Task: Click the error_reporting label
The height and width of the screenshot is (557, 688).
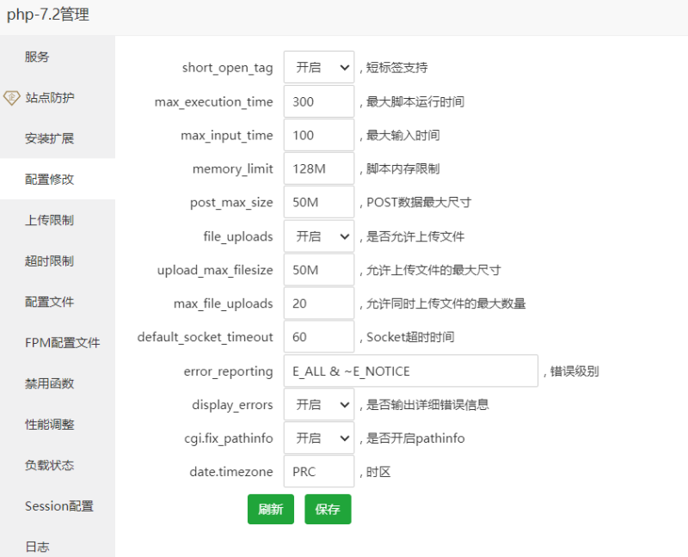Action: (x=228, y=371)
